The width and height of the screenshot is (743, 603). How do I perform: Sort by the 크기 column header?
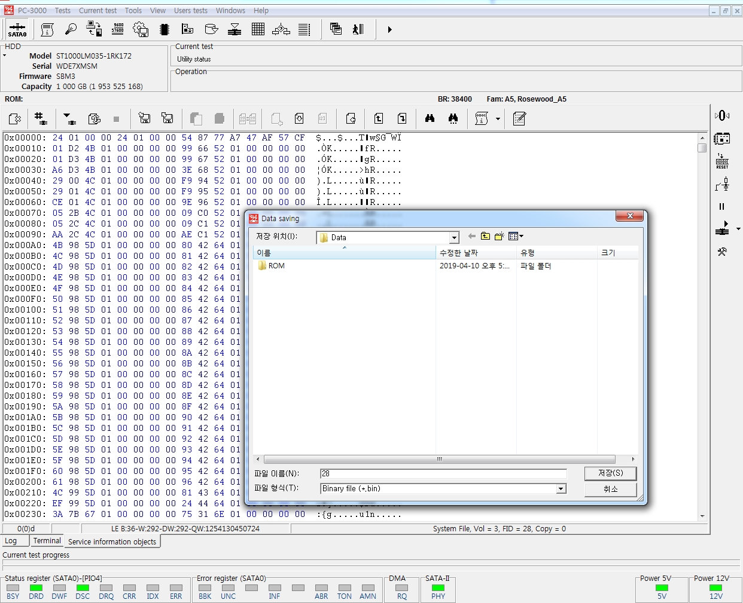click(x=617, y=253)
